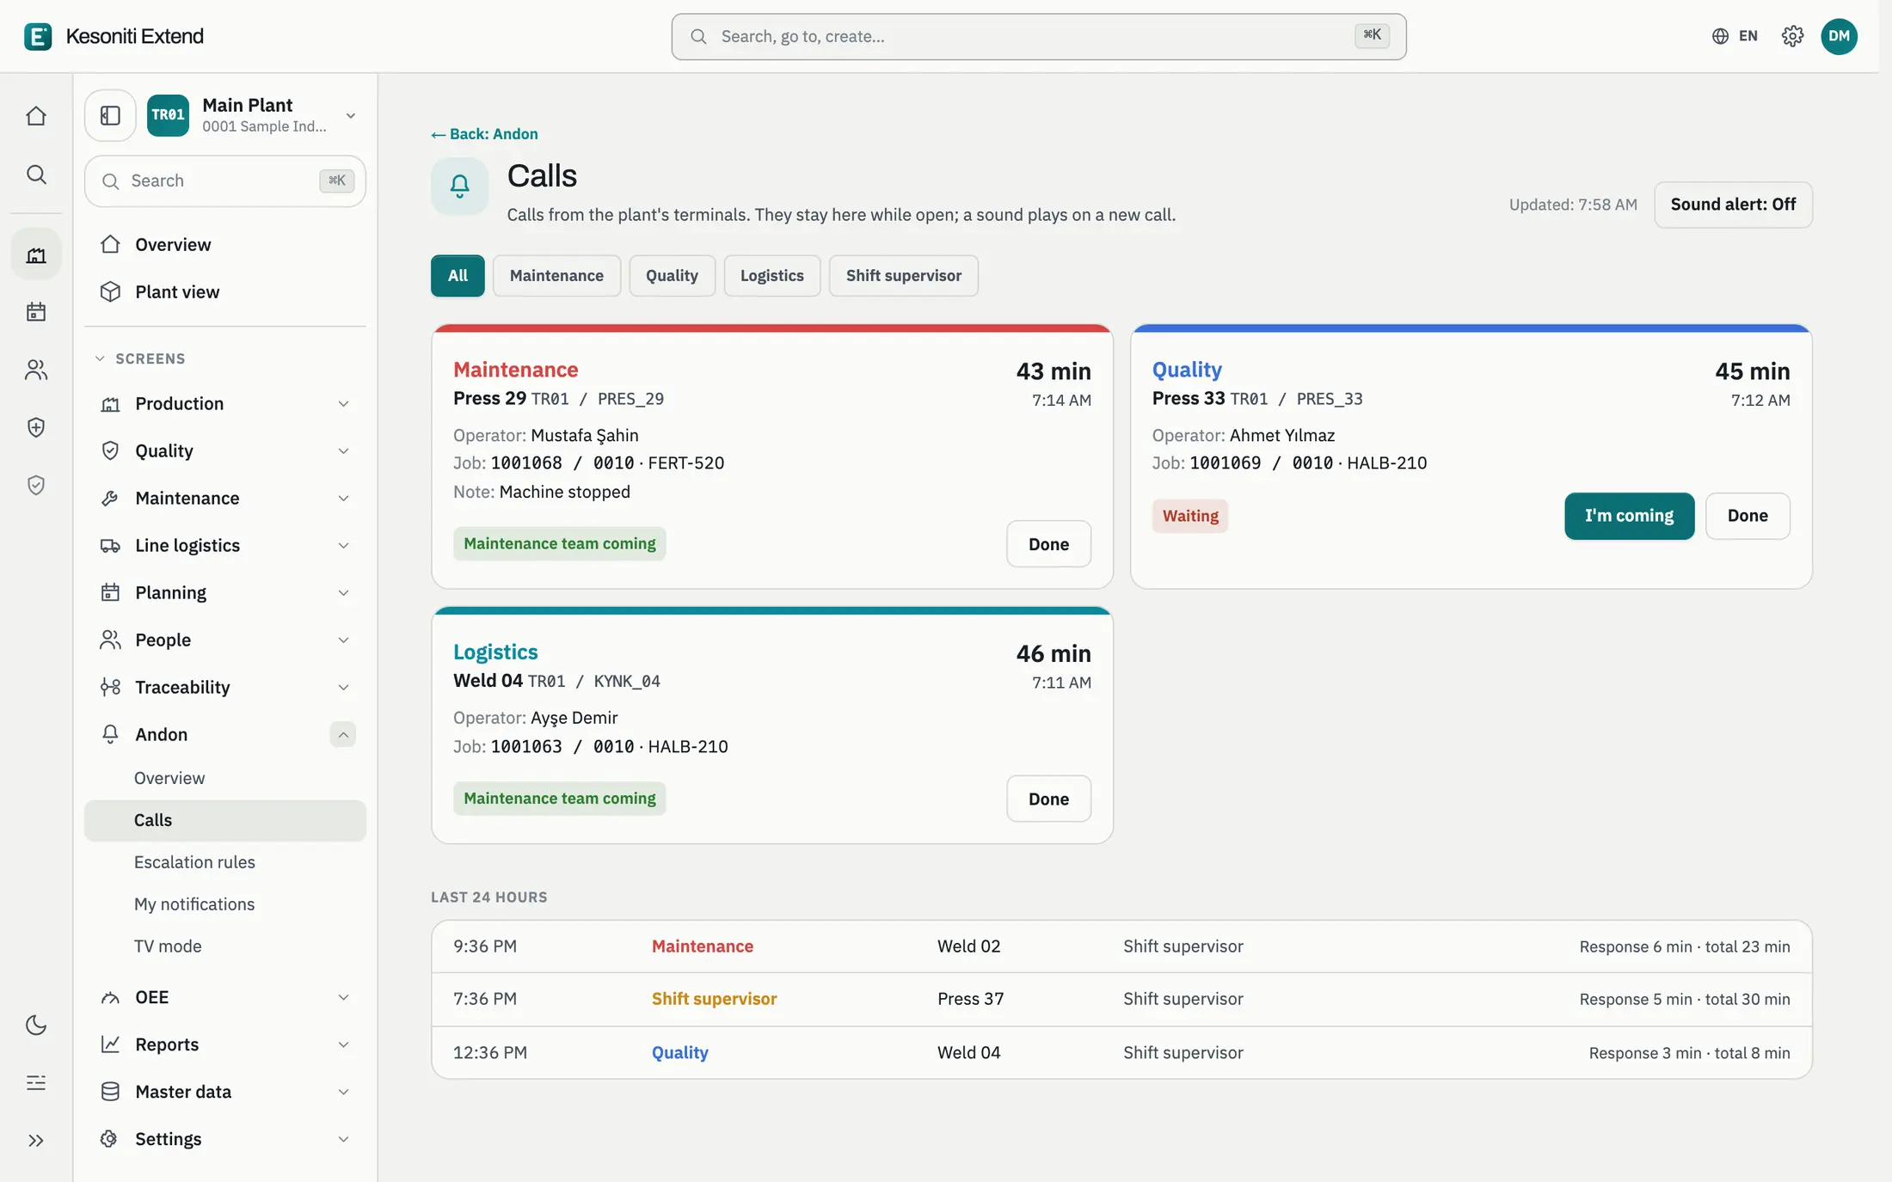
Task: Focus the sidebar Search field
Action: [x=225, y=181]
